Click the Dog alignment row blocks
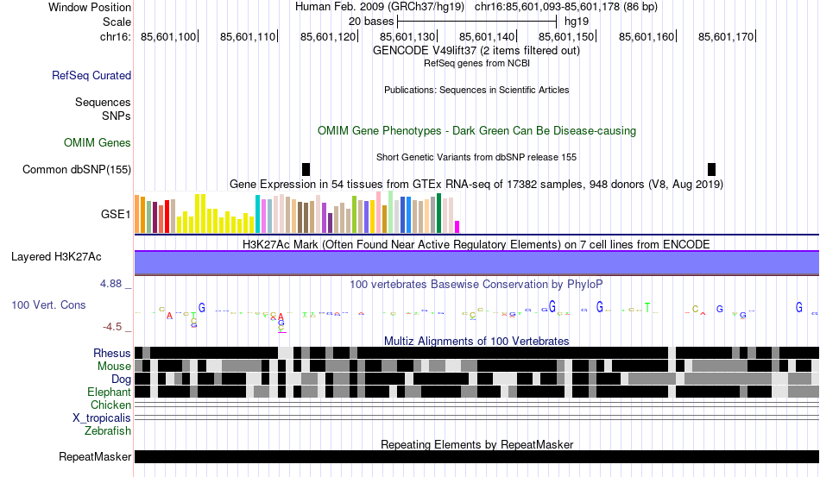Viewport: 820px width, 477px height. (476, 379)
